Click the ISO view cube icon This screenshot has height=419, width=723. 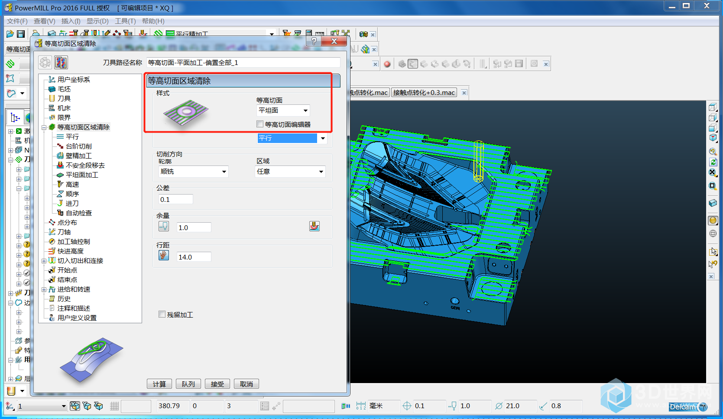[x=713, y=138]
